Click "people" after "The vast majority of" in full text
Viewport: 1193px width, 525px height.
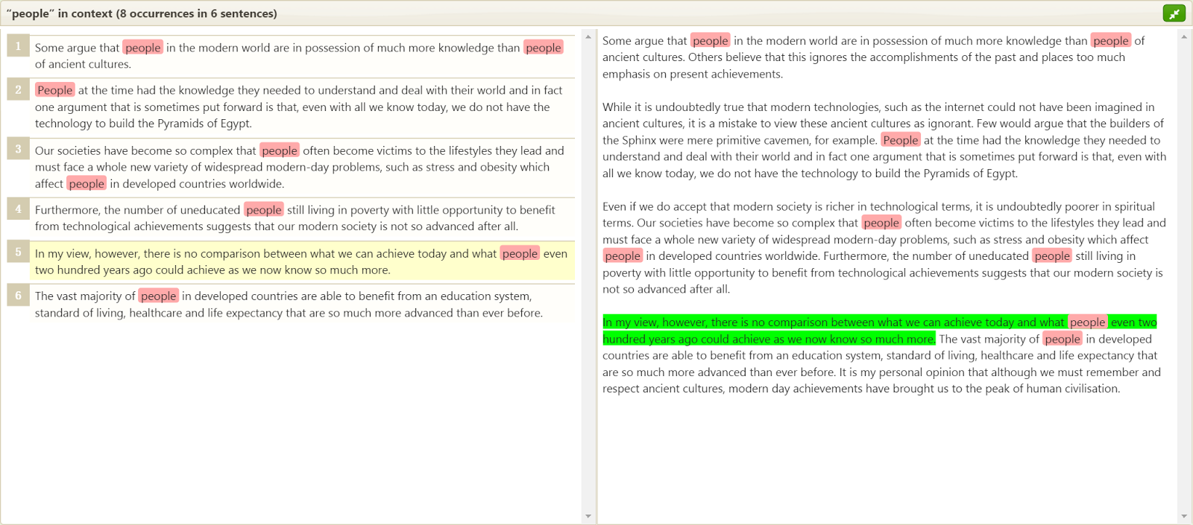coord(1063,339)
